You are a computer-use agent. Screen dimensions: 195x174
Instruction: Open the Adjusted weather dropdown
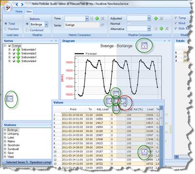pyautogui.click(x=149, y=18)
